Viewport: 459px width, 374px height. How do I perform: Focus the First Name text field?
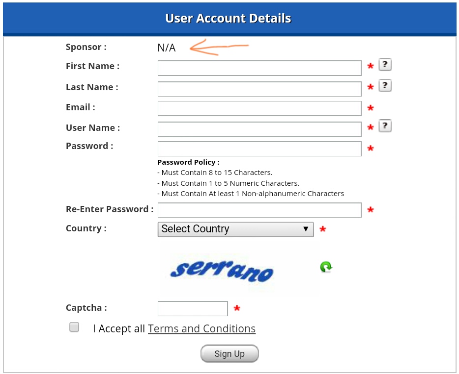tap(259, 68)
